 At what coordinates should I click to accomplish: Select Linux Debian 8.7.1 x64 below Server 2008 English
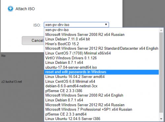101,100
